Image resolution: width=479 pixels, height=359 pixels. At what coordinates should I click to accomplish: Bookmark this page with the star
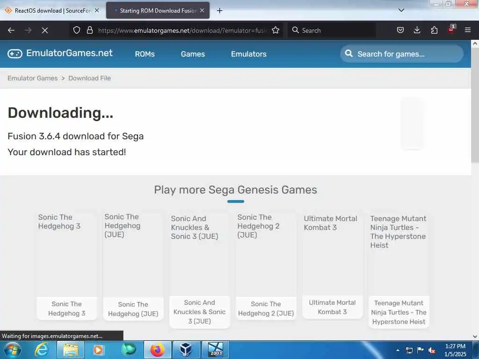click(x=276, y=30)
